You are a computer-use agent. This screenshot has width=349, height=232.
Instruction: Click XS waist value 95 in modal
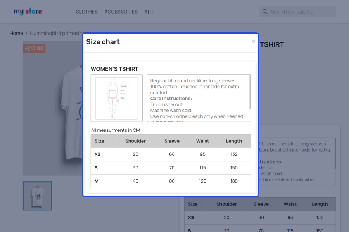[202, 154]
